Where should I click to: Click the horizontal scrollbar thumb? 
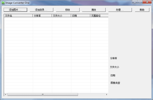(x=43, y=94)
